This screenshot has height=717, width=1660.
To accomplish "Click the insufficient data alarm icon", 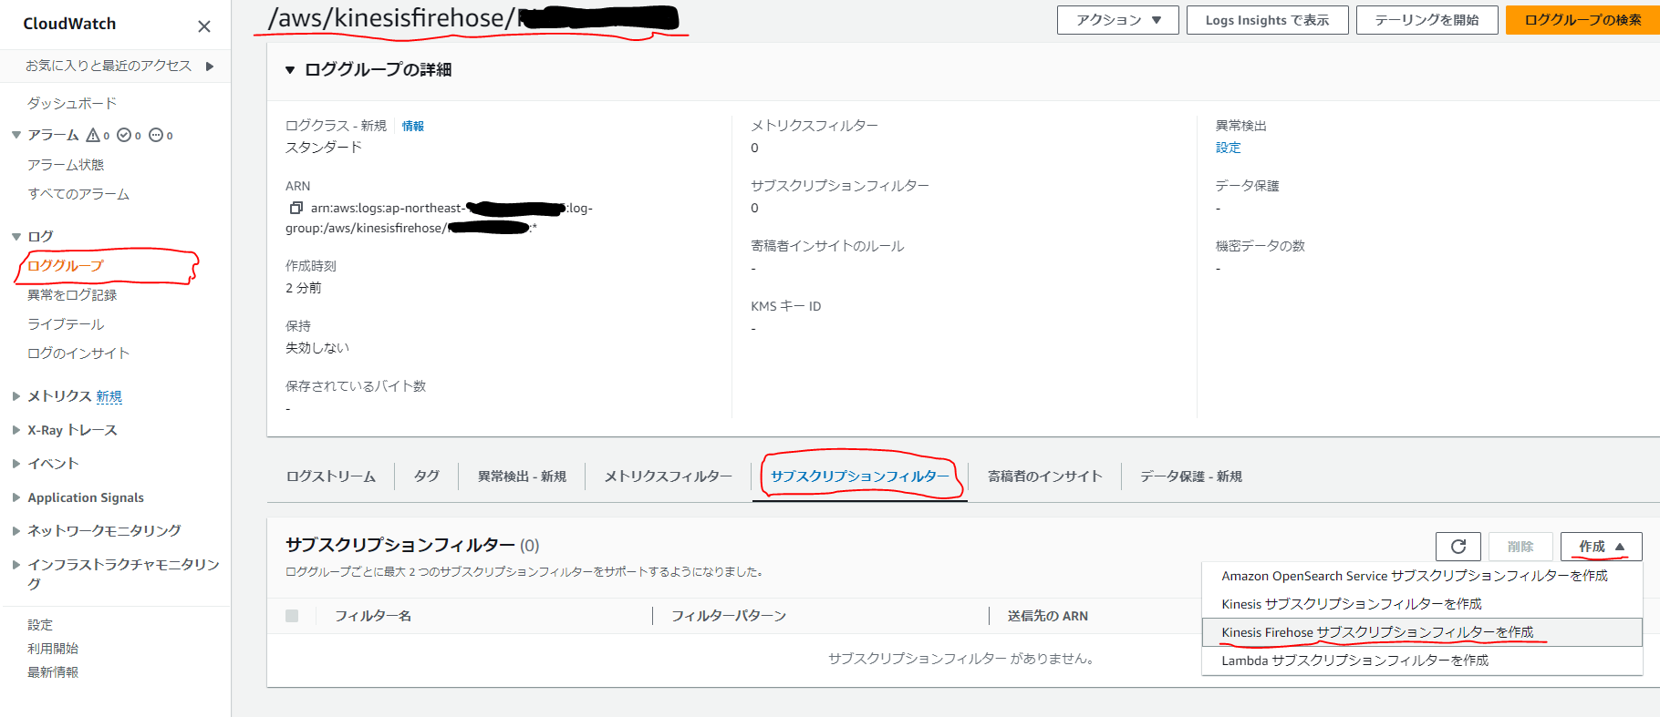I will (156, 135).
